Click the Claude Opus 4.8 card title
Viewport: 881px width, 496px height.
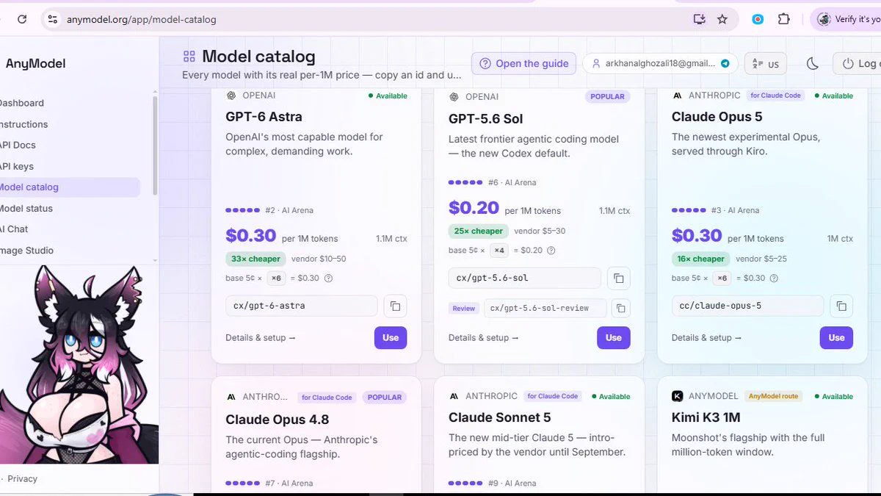tap(278, 420)
